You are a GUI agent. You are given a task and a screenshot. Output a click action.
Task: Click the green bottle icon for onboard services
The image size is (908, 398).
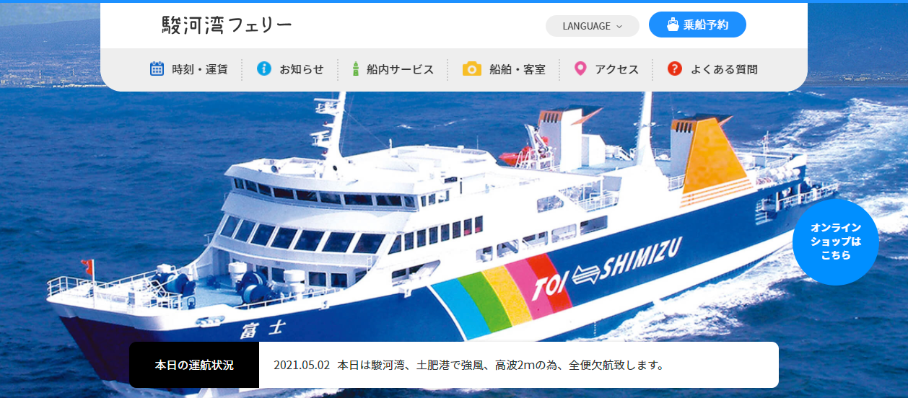click(356, 69)
